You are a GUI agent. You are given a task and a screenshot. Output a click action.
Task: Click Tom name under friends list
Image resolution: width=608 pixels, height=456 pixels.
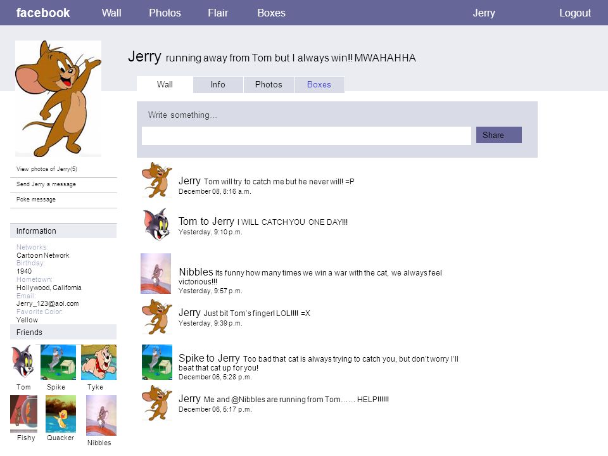pyautogui.click(x=23, y=387)
